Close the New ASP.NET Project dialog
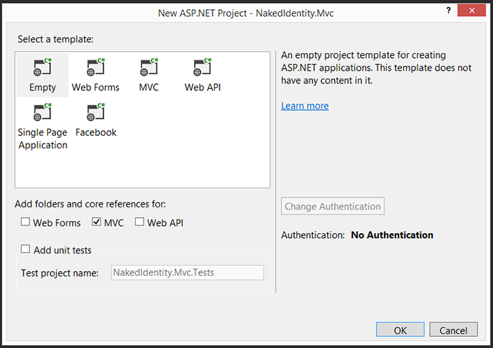 click(473, 11)
